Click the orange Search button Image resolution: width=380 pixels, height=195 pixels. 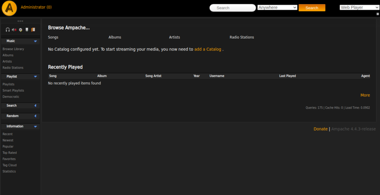tap(312, 8)
